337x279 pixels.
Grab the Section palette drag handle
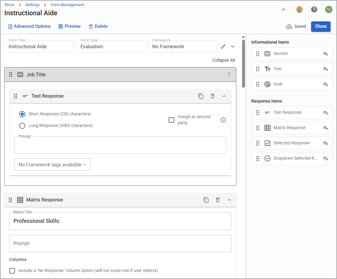(258, 53)
